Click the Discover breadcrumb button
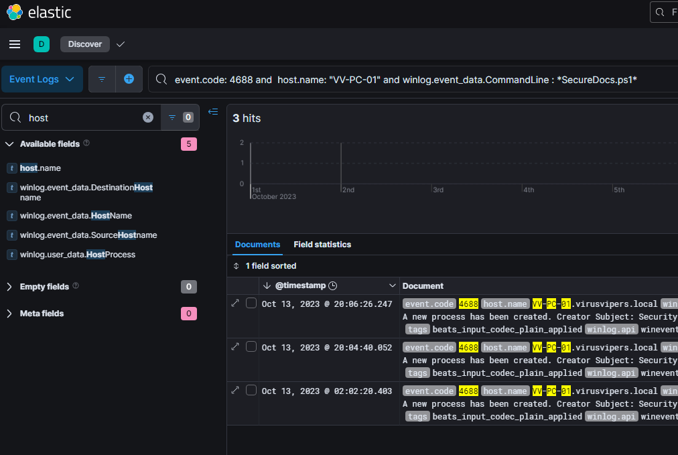The height and width of the screenshot is (455, 678). [84, 44]
